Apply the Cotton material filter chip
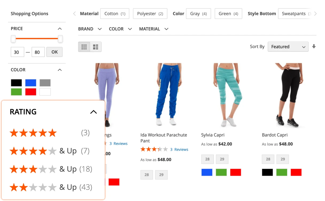This screenshot has width=325, height=201. tap(115, 13)
